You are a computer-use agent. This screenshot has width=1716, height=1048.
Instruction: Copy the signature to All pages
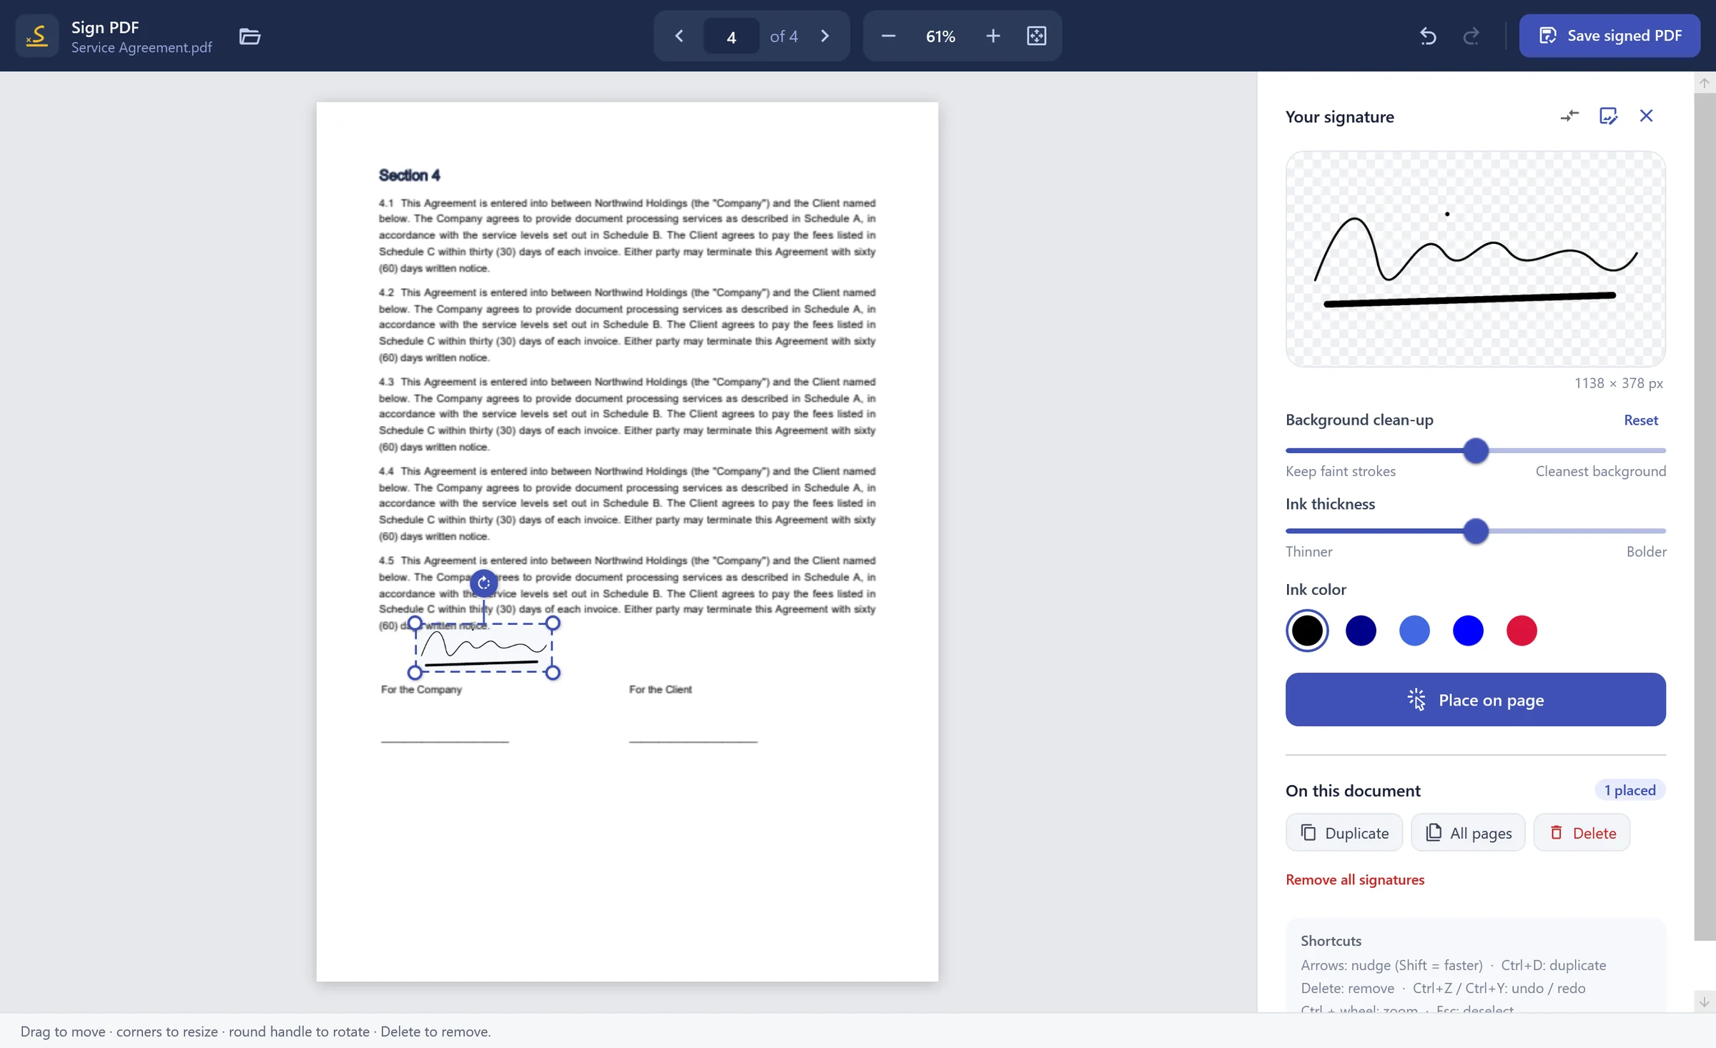[1468, 833]
